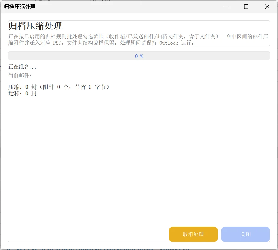Select the 迁移：0 封 statistics line

tap(22, 93)
